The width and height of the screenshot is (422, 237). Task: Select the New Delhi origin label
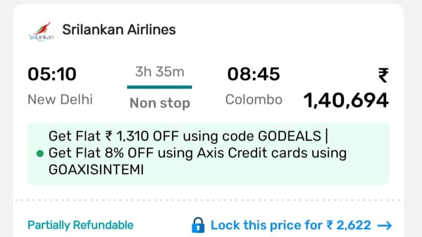[x=60, y=99]
